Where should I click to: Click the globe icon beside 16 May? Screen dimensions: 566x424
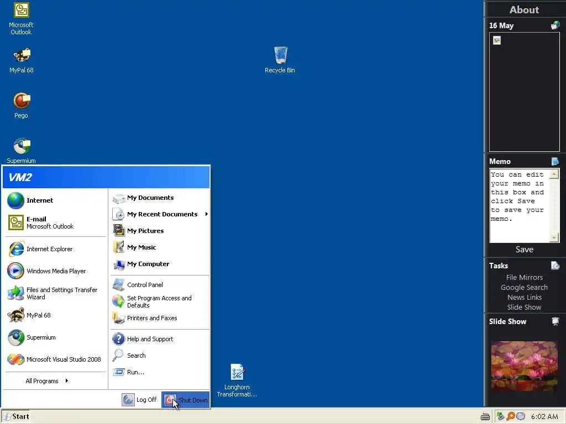[555, 25]
